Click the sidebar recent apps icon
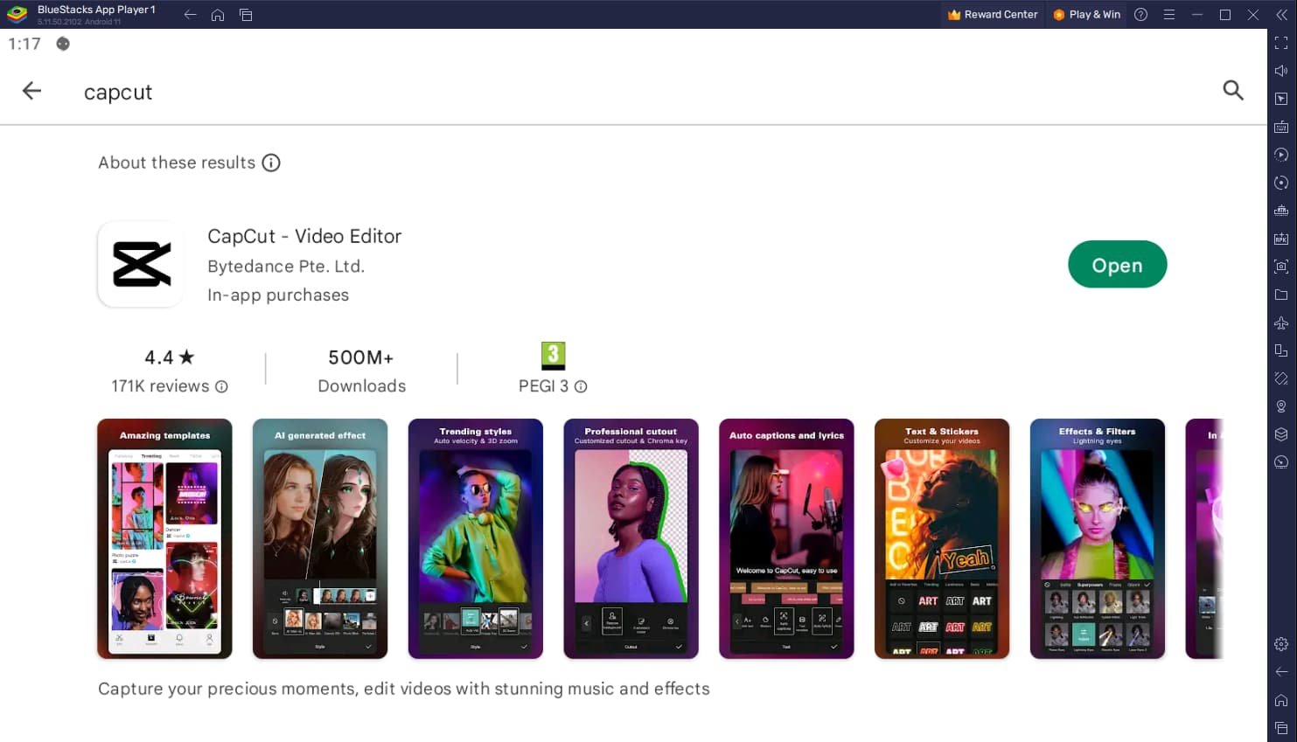The height and width of the screenshot is (742, 1297). tap(1281, 728)
